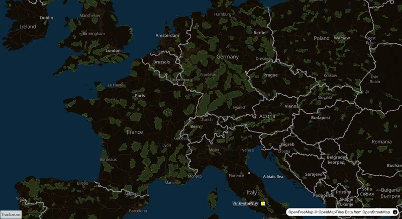Select the Podgorica city label
The image size is (402, 219).
(323, 195)
